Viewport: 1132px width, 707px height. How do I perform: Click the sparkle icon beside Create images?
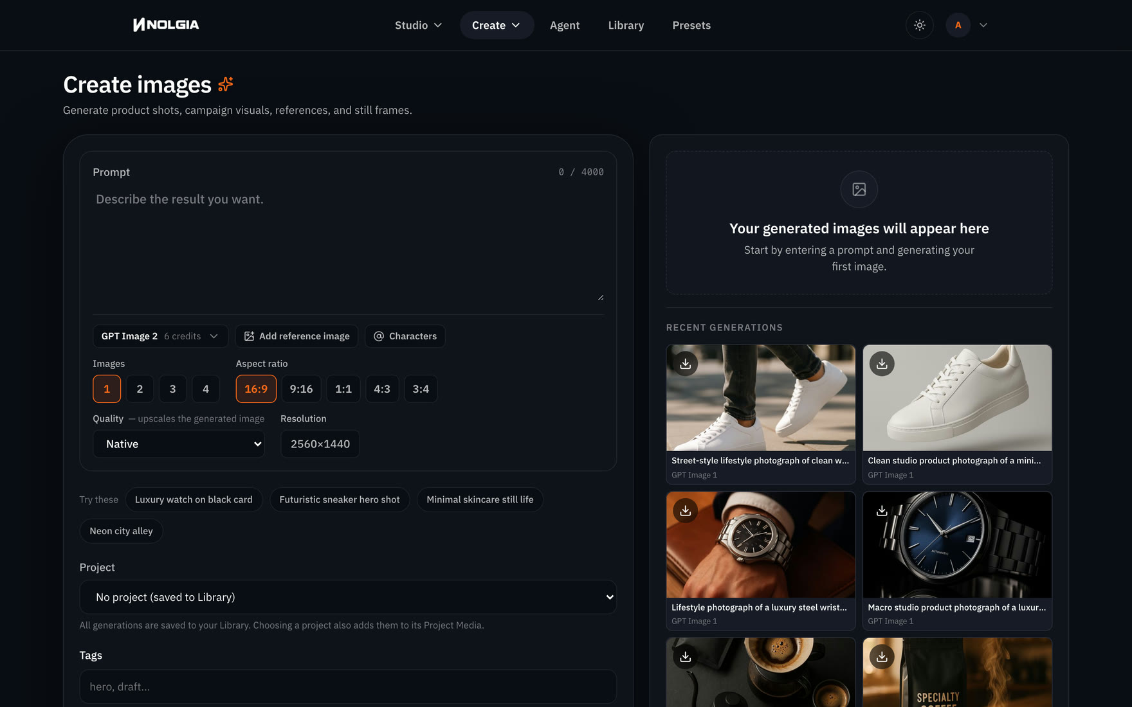pos(226,84)
